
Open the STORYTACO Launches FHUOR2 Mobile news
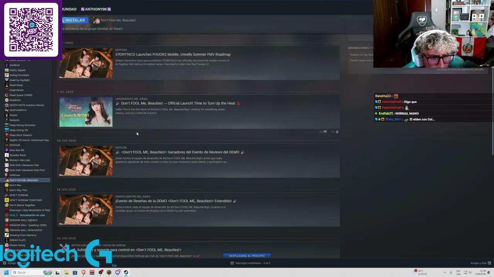pos(173,54)
